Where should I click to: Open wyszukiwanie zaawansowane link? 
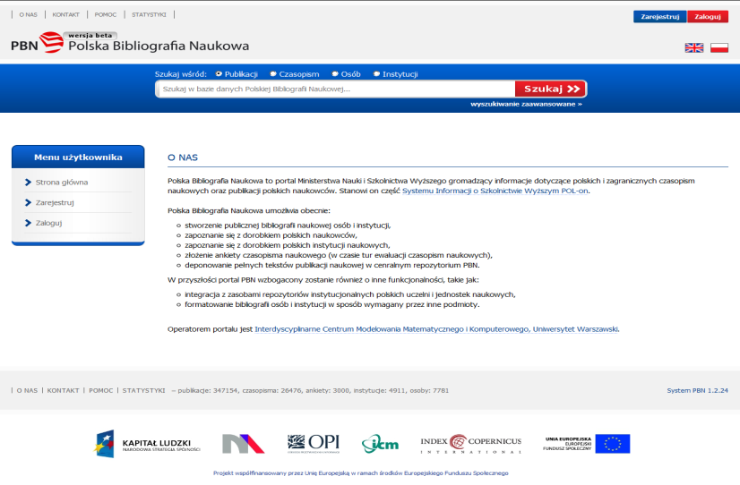click(x=526, y=104)
